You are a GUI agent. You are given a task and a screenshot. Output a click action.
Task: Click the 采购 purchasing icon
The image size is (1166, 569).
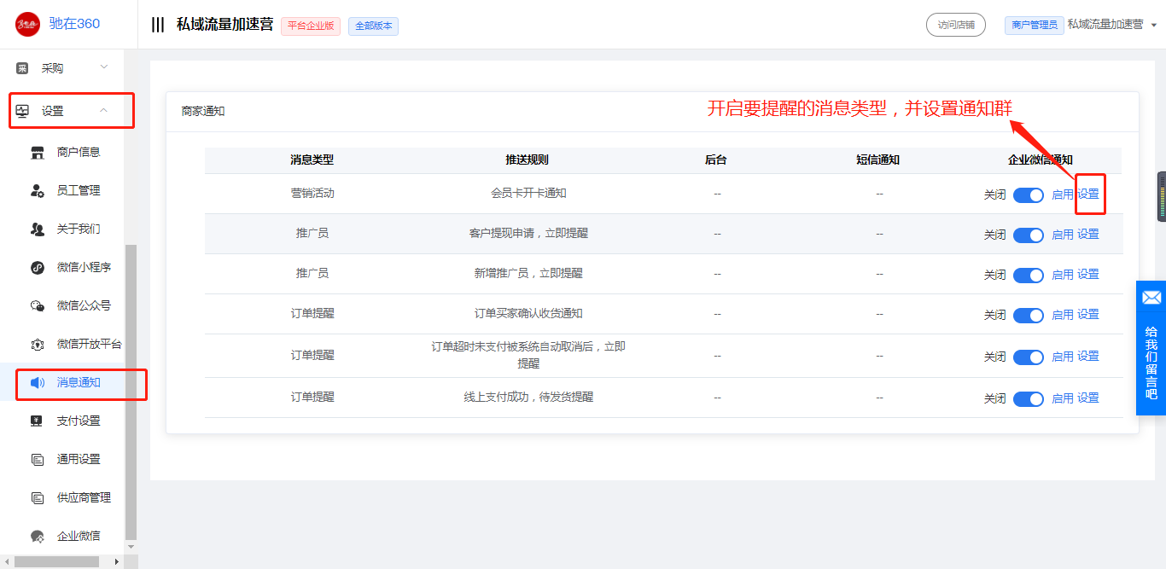(x=22, y=68)
